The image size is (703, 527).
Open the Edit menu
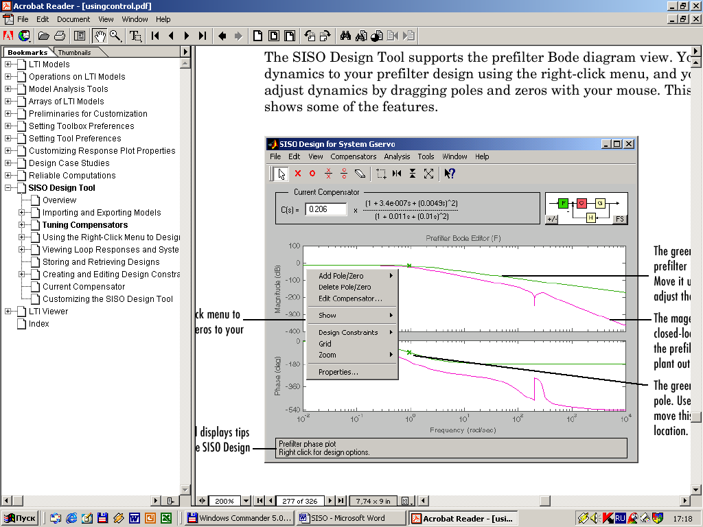pyautogui.click(x=43, y=19)
